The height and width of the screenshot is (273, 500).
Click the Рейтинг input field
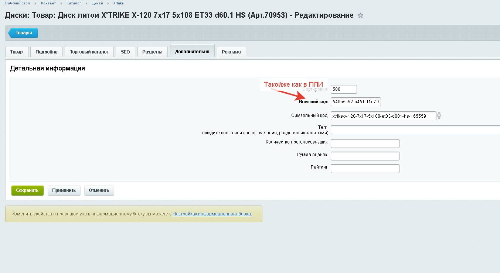(x=365, y=169)
